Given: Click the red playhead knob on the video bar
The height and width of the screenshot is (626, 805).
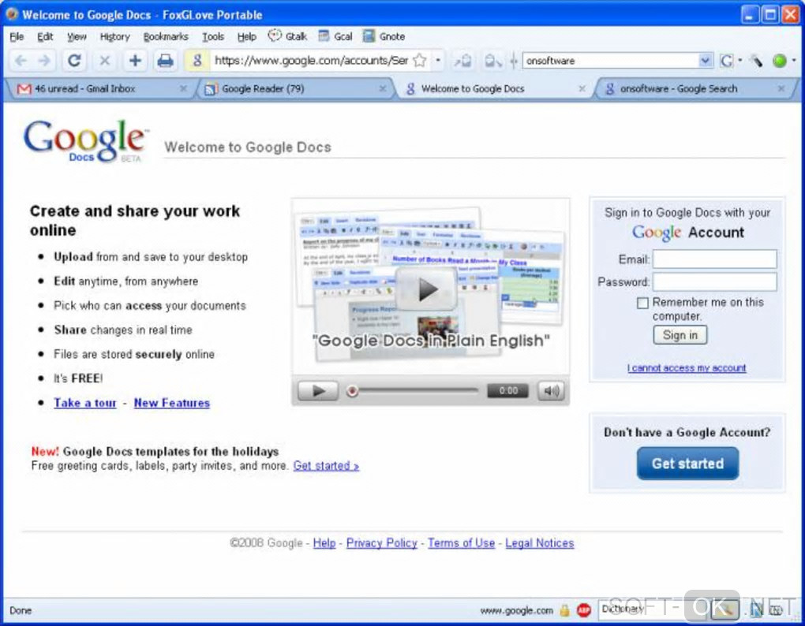Looking at the screenshot, I should (x=352, y=391).
